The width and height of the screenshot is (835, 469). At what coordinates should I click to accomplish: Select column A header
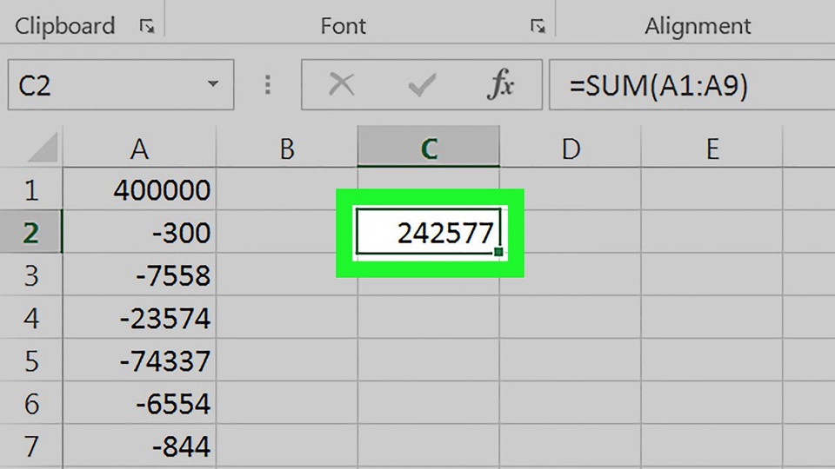[x=139, y=149]
